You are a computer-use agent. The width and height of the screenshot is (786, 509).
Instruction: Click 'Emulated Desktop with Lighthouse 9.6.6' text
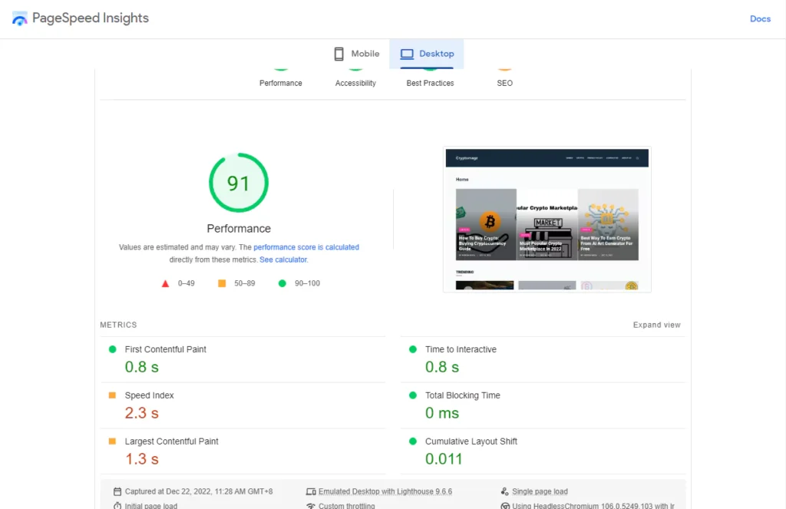tap(385, 491)
